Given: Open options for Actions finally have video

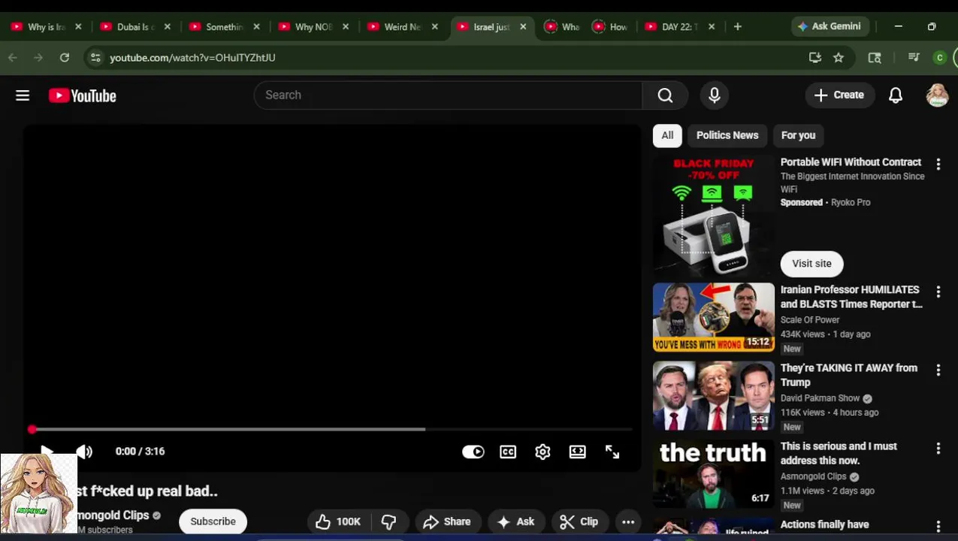Looking at the screenshot, I should (938, 527).
